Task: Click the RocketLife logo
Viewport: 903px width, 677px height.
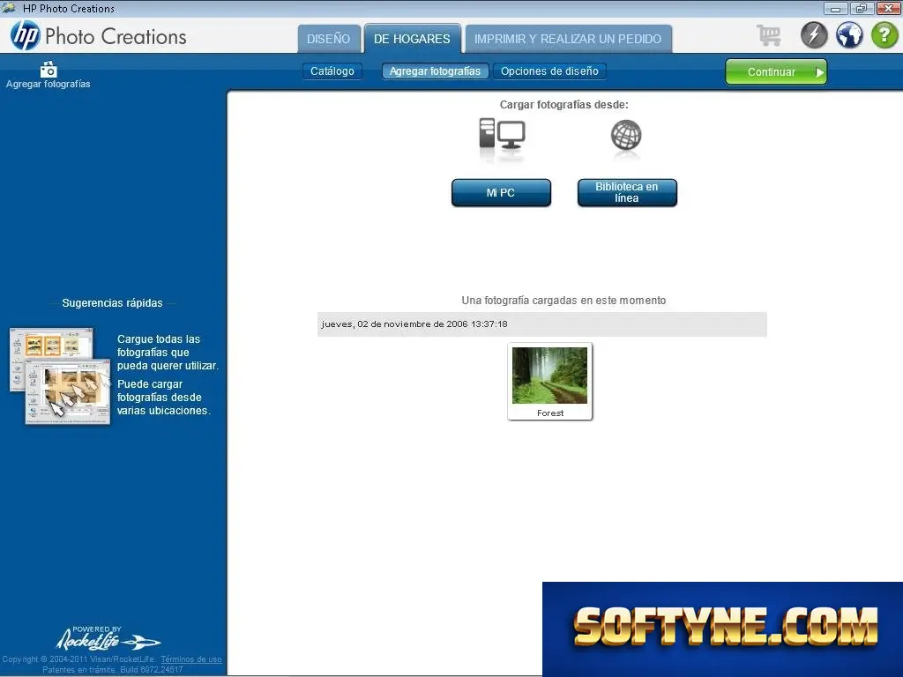Action: (108, 638)
